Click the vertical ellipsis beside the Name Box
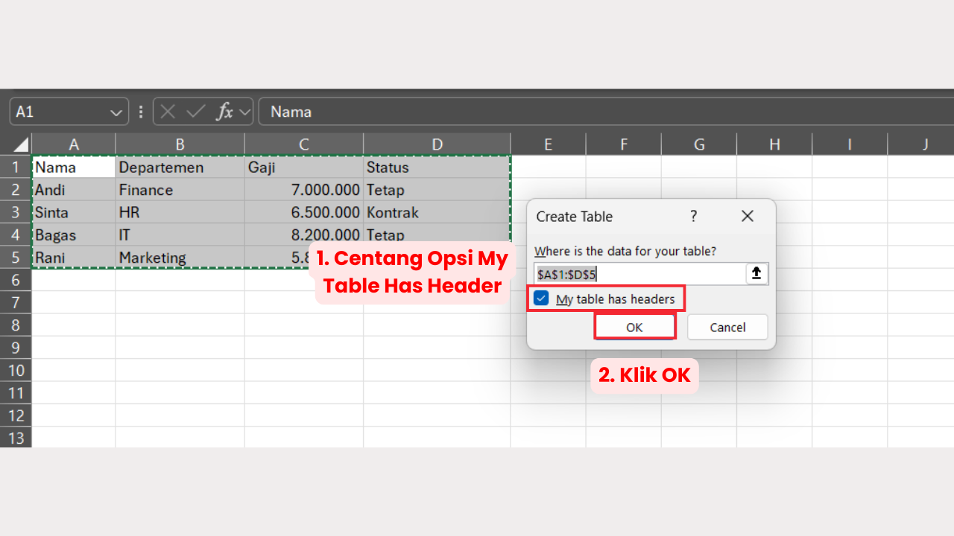Viewport: 954px width, 536px height. pyautogui.click(x=140, y=111)
